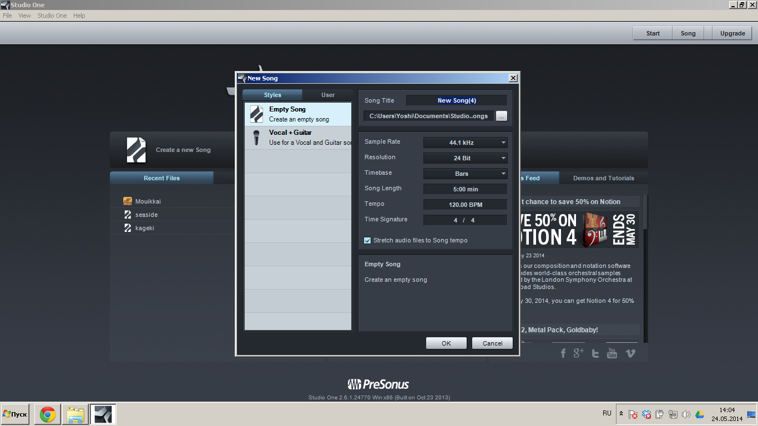
Task: Open the Timebase Bars dropdown
Action: point(465,174)
